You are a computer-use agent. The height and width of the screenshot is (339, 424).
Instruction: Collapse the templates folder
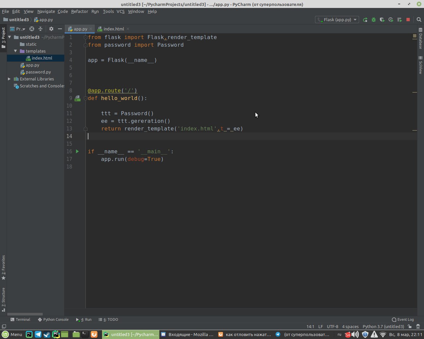click(15, 51)
